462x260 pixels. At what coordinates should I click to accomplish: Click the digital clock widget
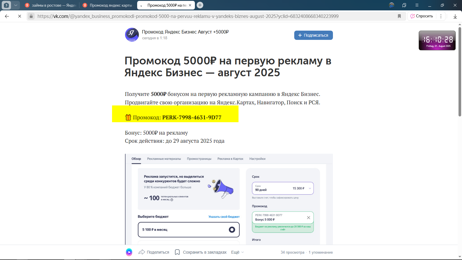(437, 40)
